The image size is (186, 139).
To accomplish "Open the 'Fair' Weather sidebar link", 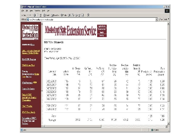I will (x=27, y=106).
